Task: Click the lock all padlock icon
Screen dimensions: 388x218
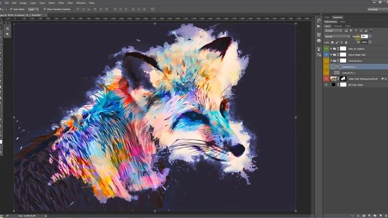Action: (x=346, y=42)
